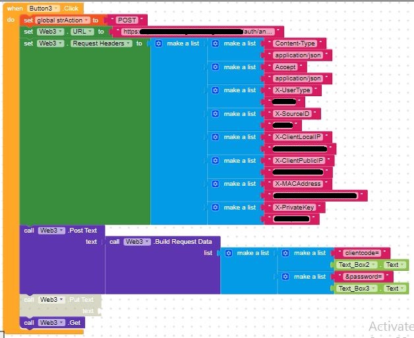The height and width of the screenshot is (338, 414).
Task: Select the Build Request Data block label
Action: [x=183, y=242]
